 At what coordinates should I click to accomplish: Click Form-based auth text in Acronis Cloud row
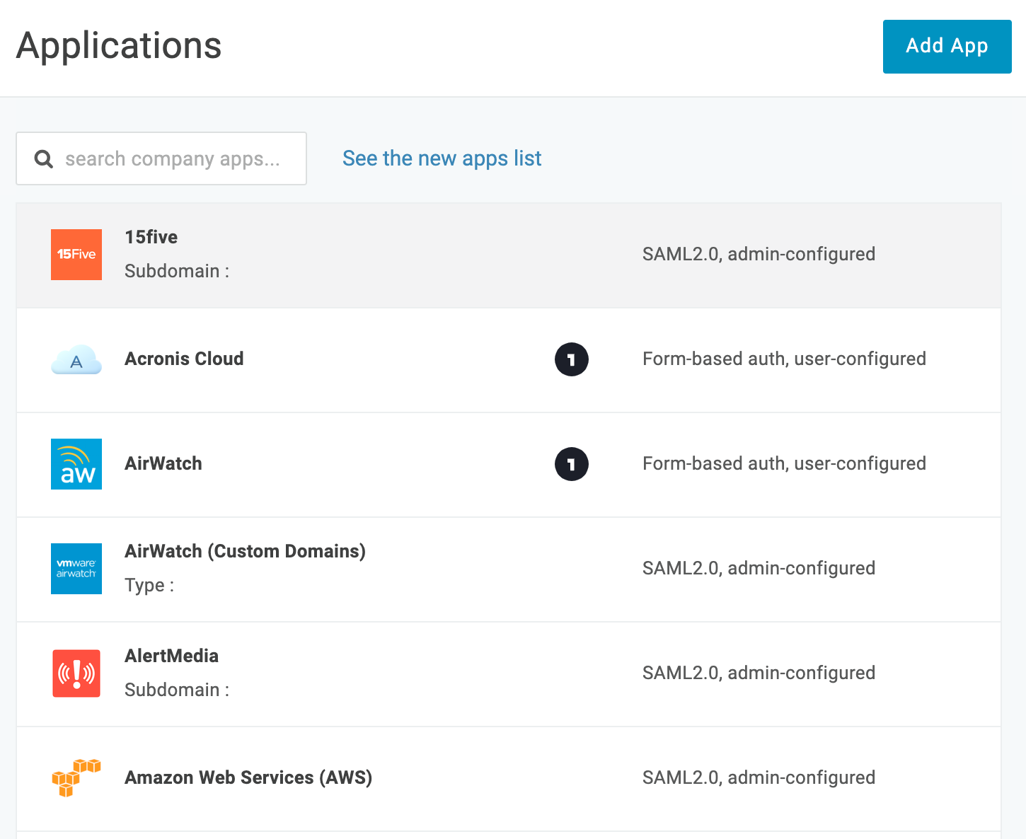784,359
